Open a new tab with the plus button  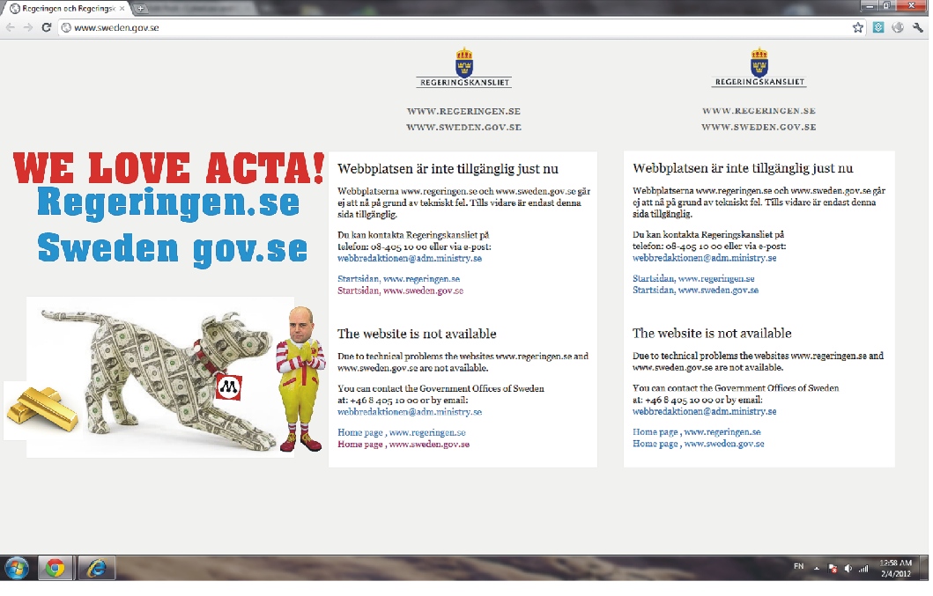coord(140,8)
